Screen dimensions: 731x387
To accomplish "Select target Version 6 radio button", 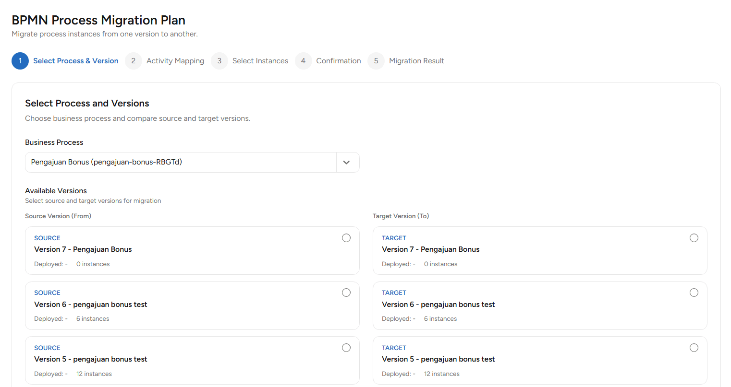I will click(694, 293).
